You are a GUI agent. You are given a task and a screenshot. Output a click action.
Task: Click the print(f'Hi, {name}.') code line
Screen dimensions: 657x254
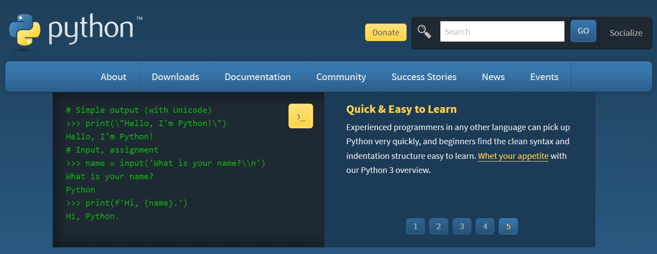(x=127, y=203)
